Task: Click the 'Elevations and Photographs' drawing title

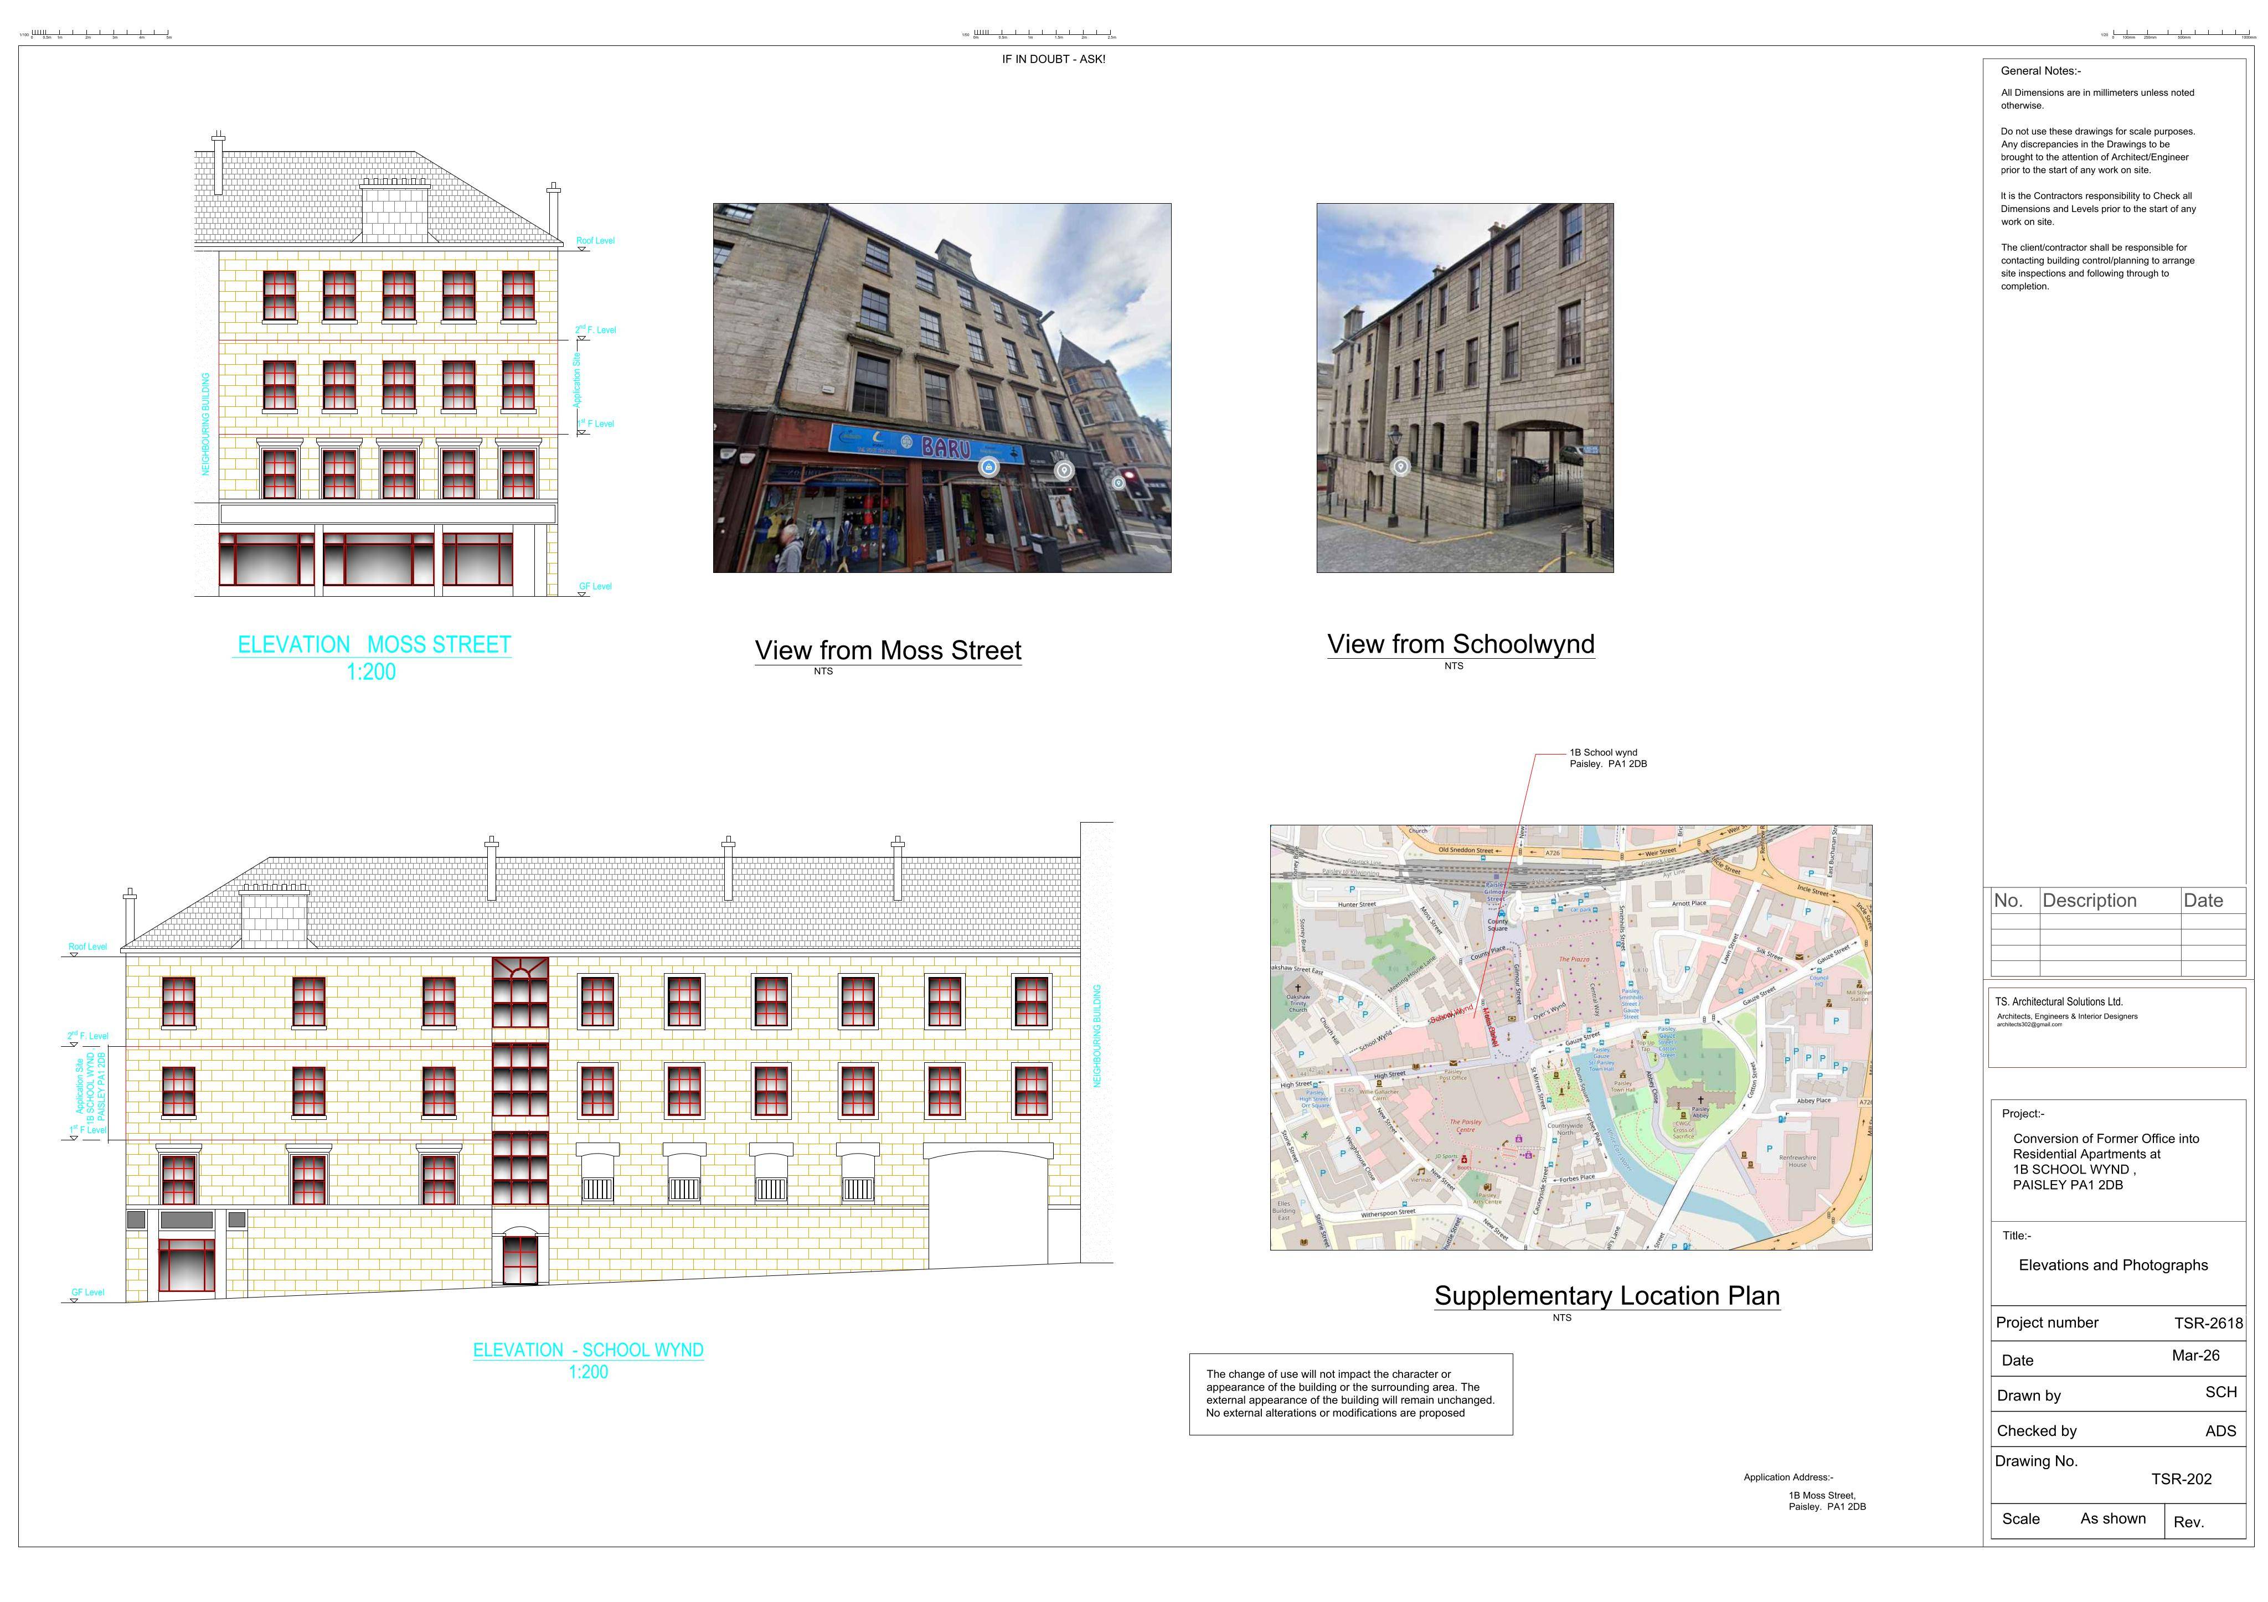Action: [x=2113, y=1265]
